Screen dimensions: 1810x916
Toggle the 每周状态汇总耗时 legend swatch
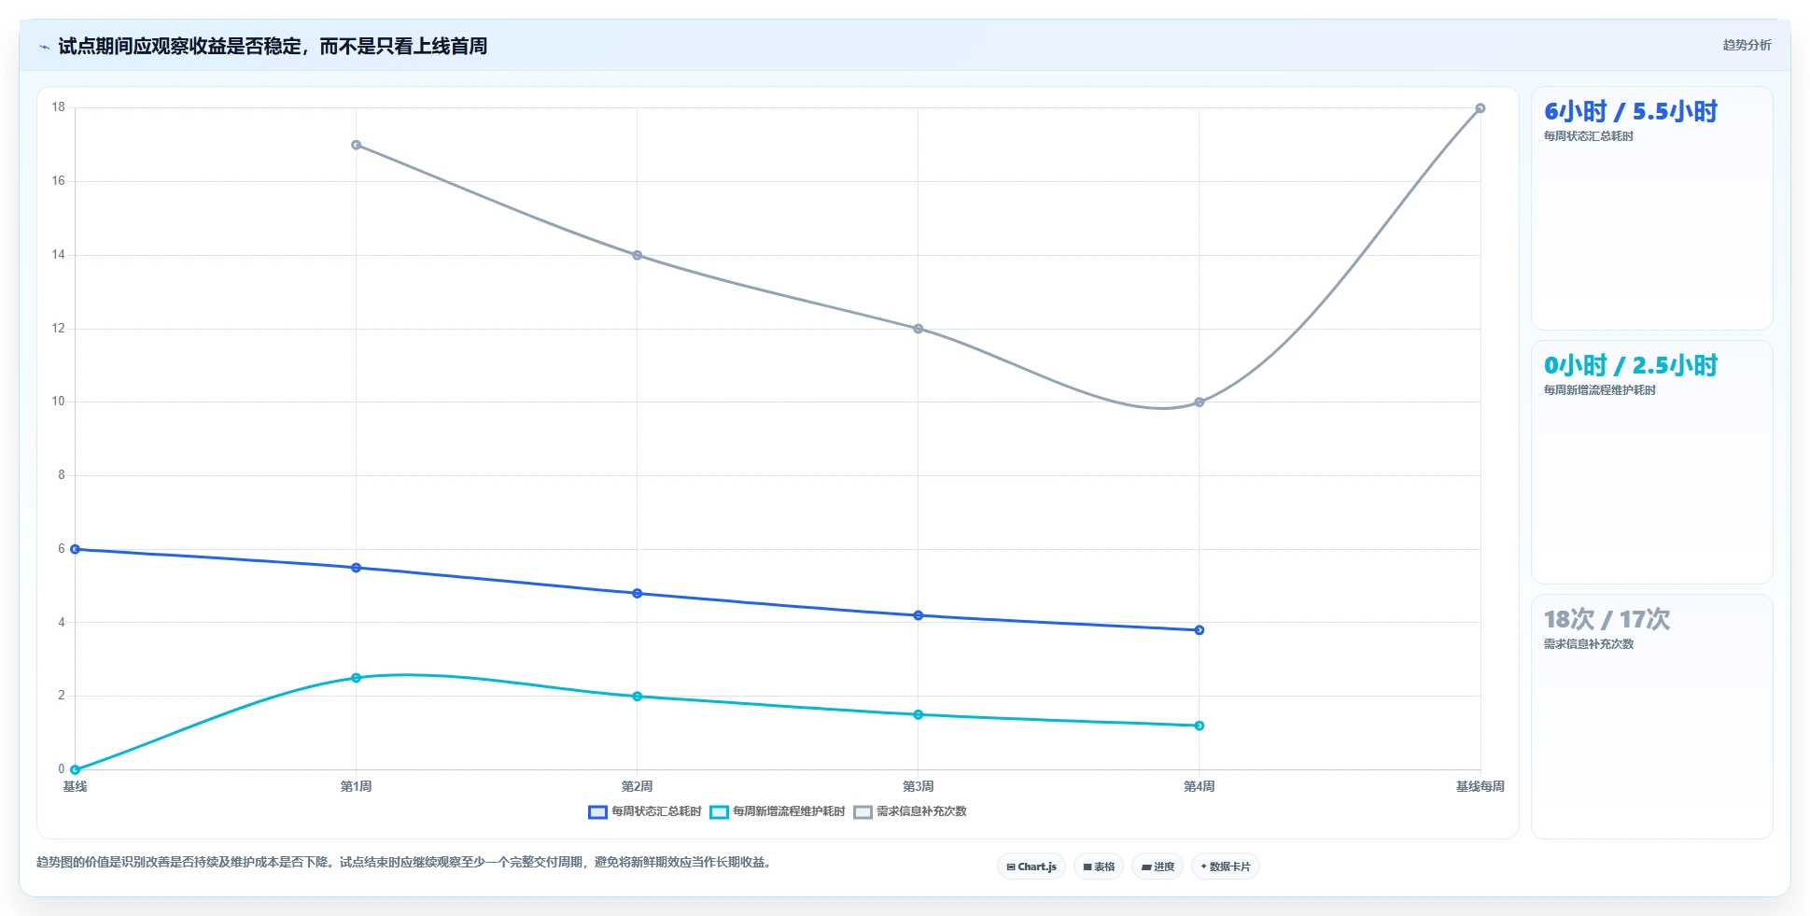(x=597, y=812)
